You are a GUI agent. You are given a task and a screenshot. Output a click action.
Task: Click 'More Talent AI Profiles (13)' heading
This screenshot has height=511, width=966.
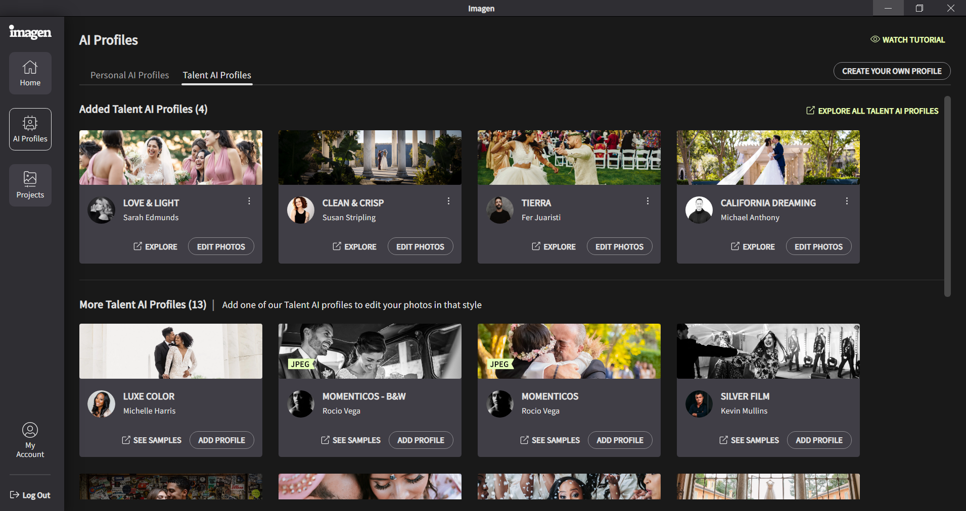(x=143, y=304)
